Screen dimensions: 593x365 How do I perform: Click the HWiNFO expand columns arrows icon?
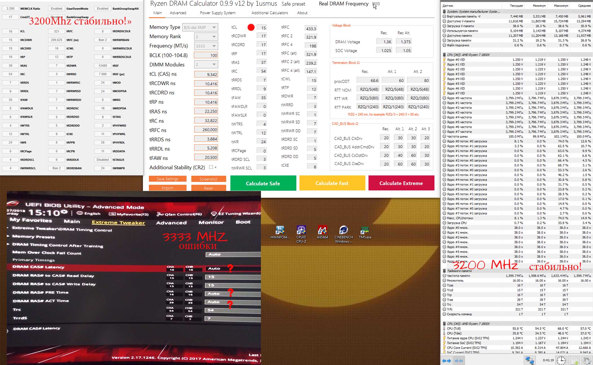pyautogui.click(x=447, y=360)
